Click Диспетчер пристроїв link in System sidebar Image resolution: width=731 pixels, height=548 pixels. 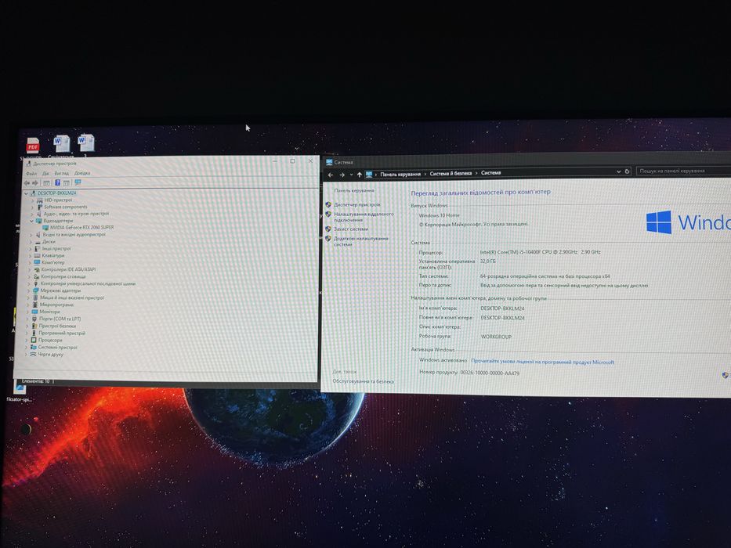coord(357,204)
